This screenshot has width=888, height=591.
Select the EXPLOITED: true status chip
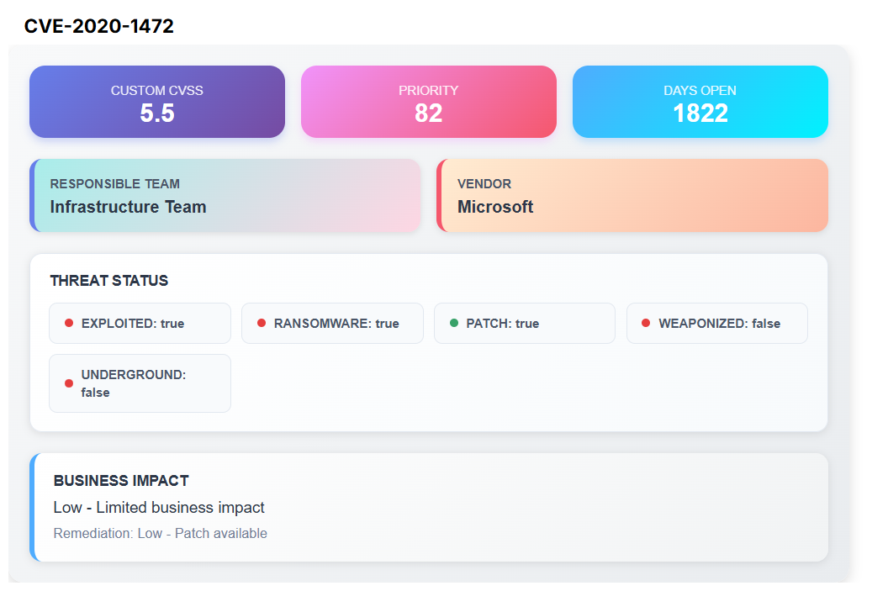click(x=140, y=324)
